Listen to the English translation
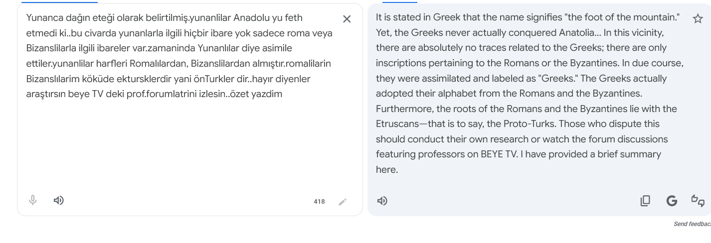711x243 pixels. (382, 201)
